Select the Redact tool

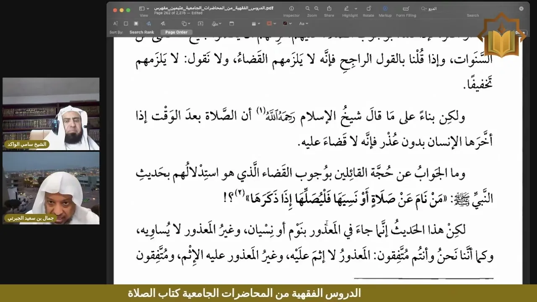click(x=136, y=24)
